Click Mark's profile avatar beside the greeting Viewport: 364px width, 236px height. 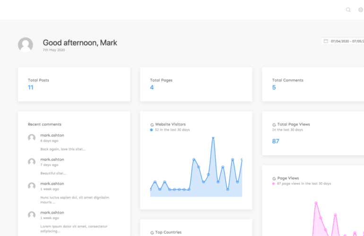pyautogui.click(x=26, y=45)
